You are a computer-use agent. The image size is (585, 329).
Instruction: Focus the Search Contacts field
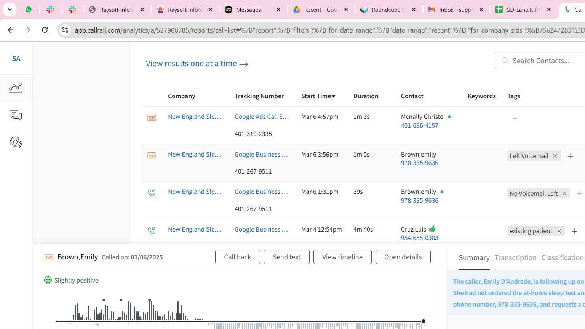[541, 61]
